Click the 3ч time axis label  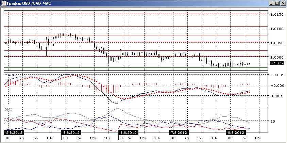[122, 138]
